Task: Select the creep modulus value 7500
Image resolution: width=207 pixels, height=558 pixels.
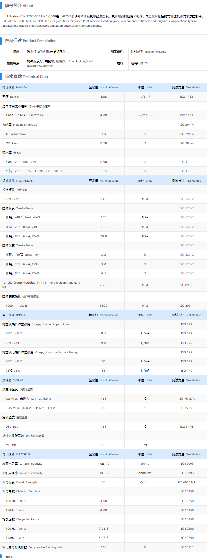Action: (103, 285)
